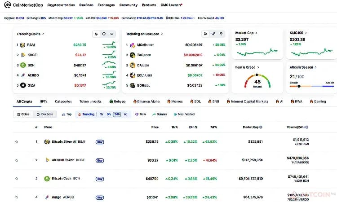Select Top filter

point(67,114)
